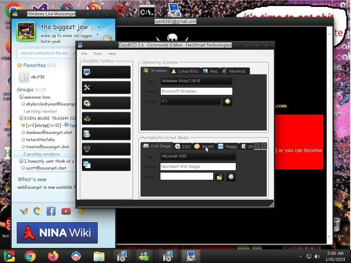
Task: Open the OS Type dropdown showing Windows Vista/7/8/10
Action: point(196,81)
